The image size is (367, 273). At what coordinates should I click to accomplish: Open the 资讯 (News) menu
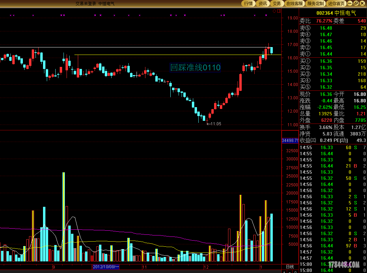[263, 3]
